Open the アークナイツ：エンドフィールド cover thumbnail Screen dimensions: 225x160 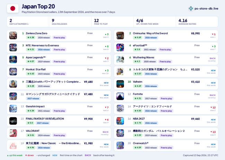[x=120, y=109]
